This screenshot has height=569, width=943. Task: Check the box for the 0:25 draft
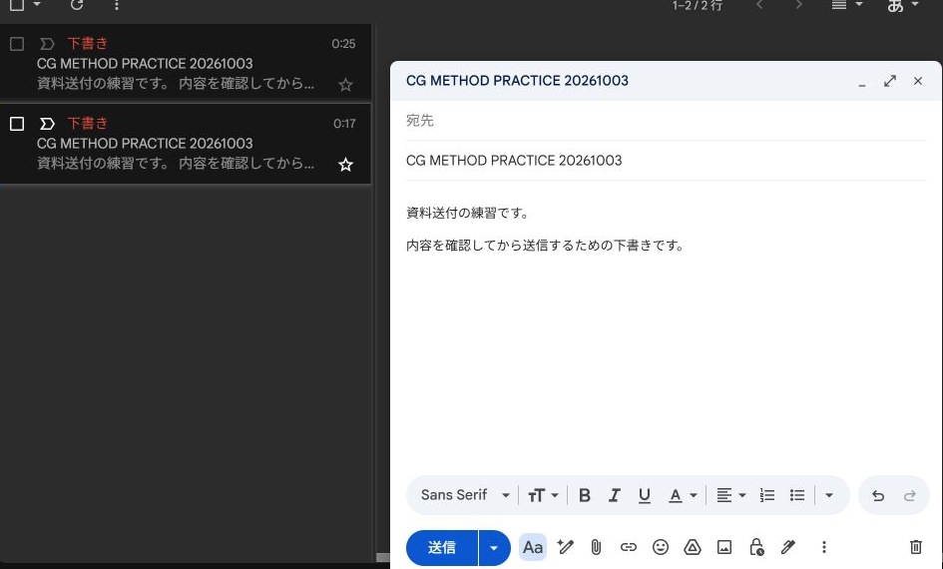click(17, 44)
